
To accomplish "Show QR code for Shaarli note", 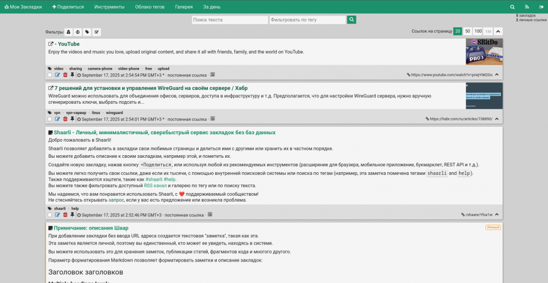I will click(x=210, y=214).
